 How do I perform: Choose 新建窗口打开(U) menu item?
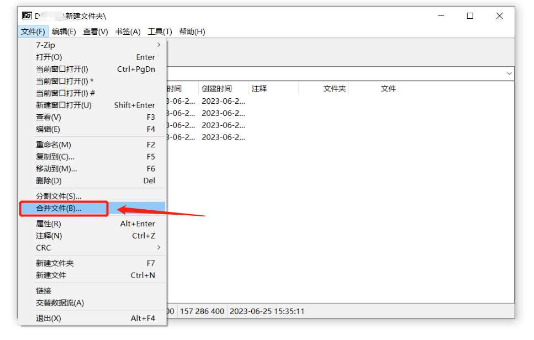(93, 105)
